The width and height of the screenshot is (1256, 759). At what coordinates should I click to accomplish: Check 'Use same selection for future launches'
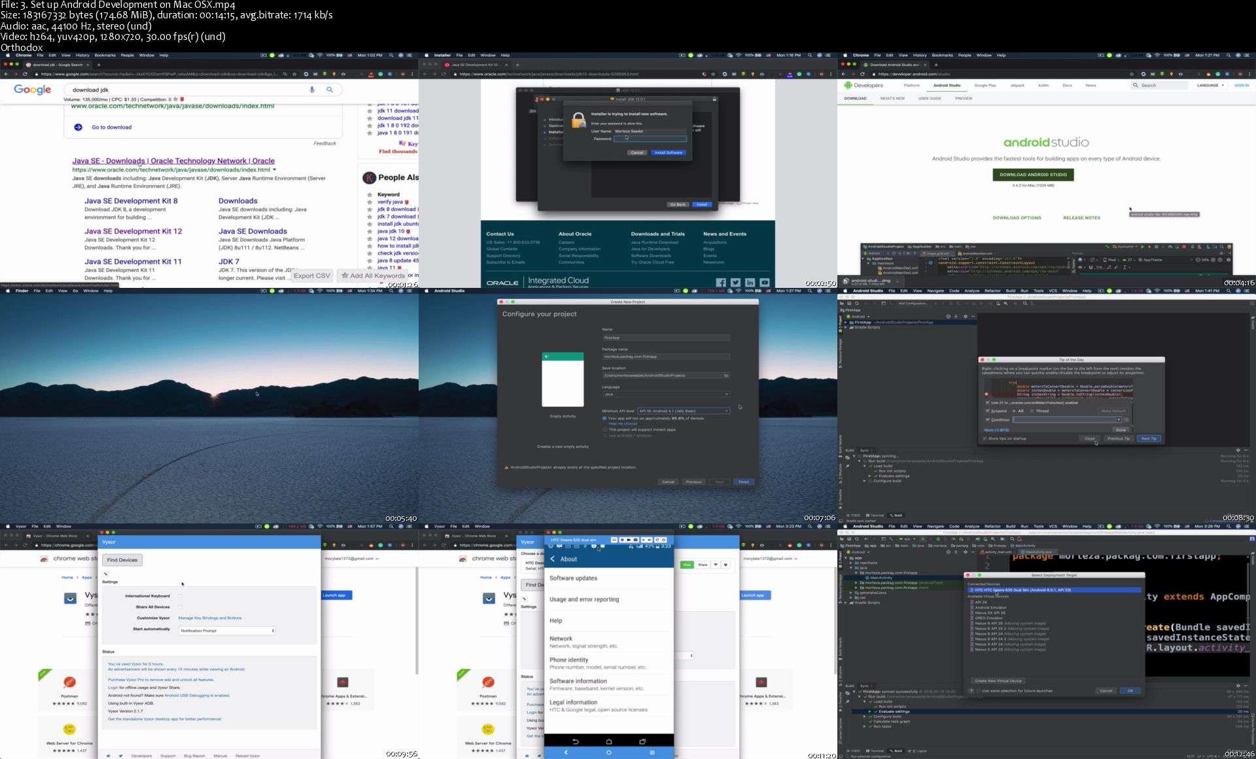click(979, 690)
